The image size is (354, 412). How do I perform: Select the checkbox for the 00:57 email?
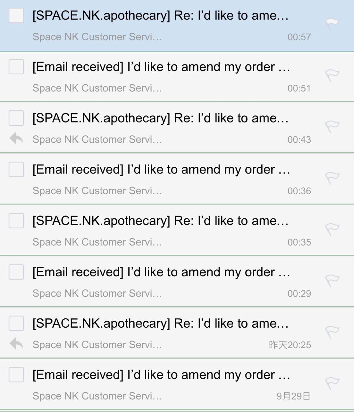(x=16, y=15)
